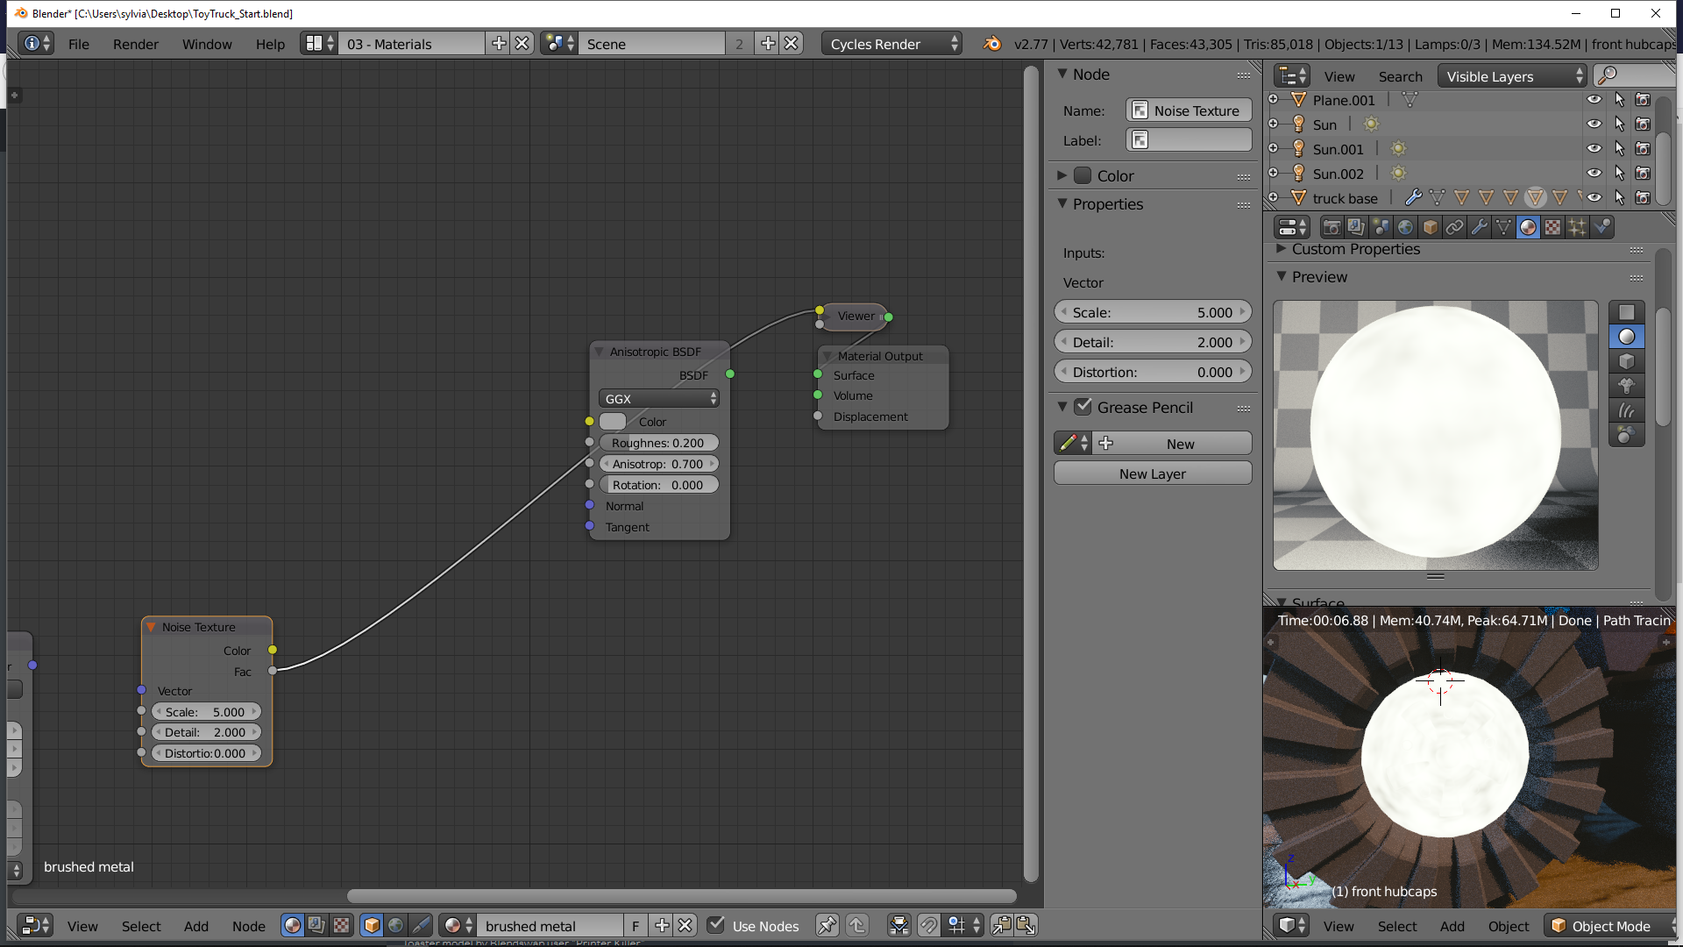Switch to the Texture properties checker tab

click(x=1552, y=227)
